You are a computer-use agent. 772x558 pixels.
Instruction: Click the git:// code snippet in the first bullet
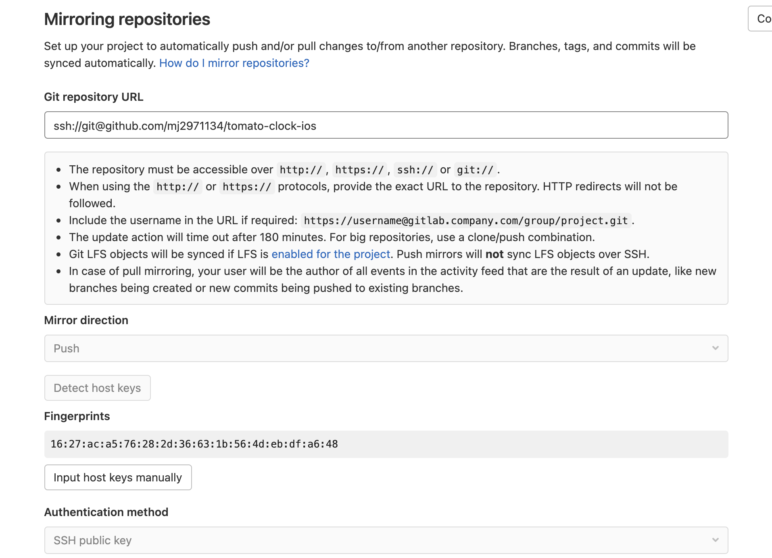click(x=475, y=170)
